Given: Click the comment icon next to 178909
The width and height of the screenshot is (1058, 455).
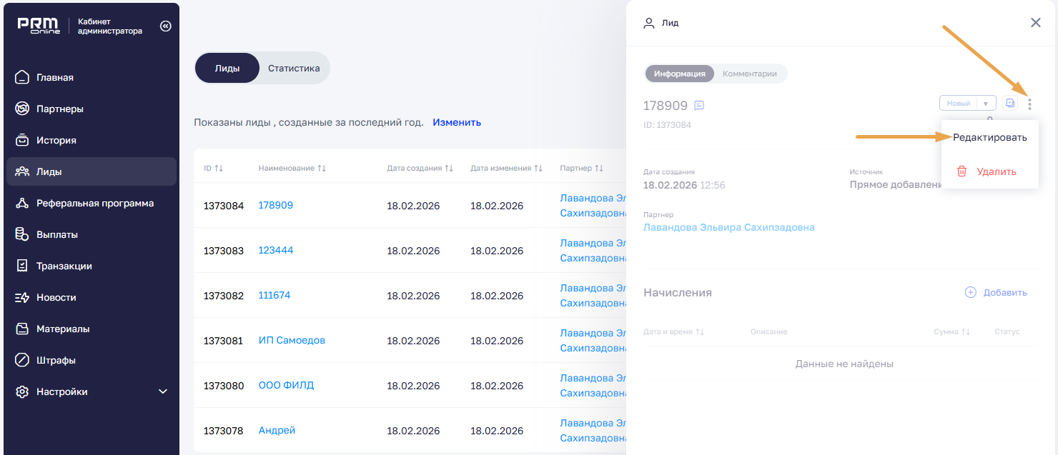Looking at the screenshot, I should coord(699,106).
